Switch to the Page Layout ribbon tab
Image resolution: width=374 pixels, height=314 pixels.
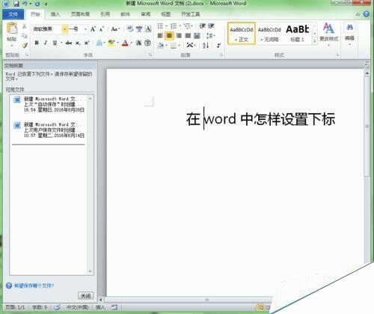(80, 14)
